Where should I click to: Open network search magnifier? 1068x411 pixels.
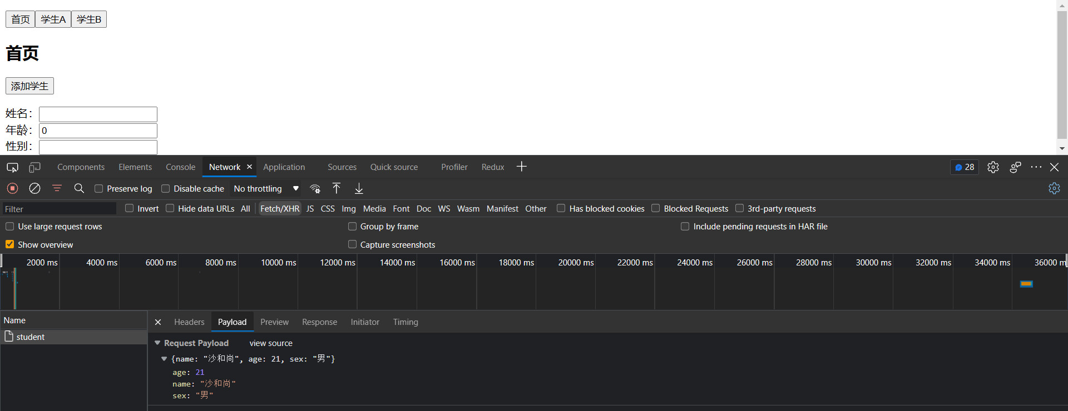(79, 188)
